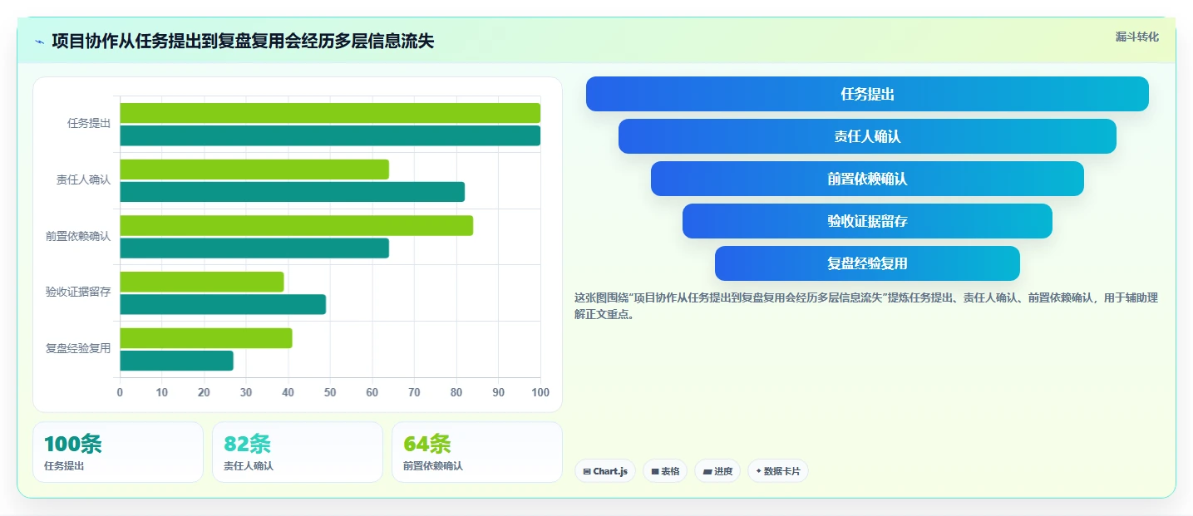Click the light green 复盘经验复用 bar
The height and width of the screenshot is (516, 1193).
pos(206,338)
